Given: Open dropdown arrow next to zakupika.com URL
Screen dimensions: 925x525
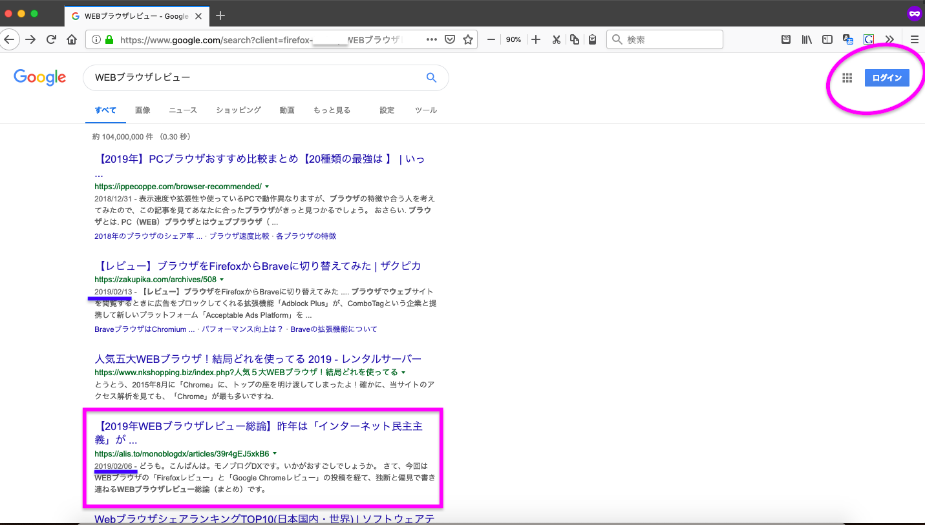Looking at the screenshot, I should (222, 280).
